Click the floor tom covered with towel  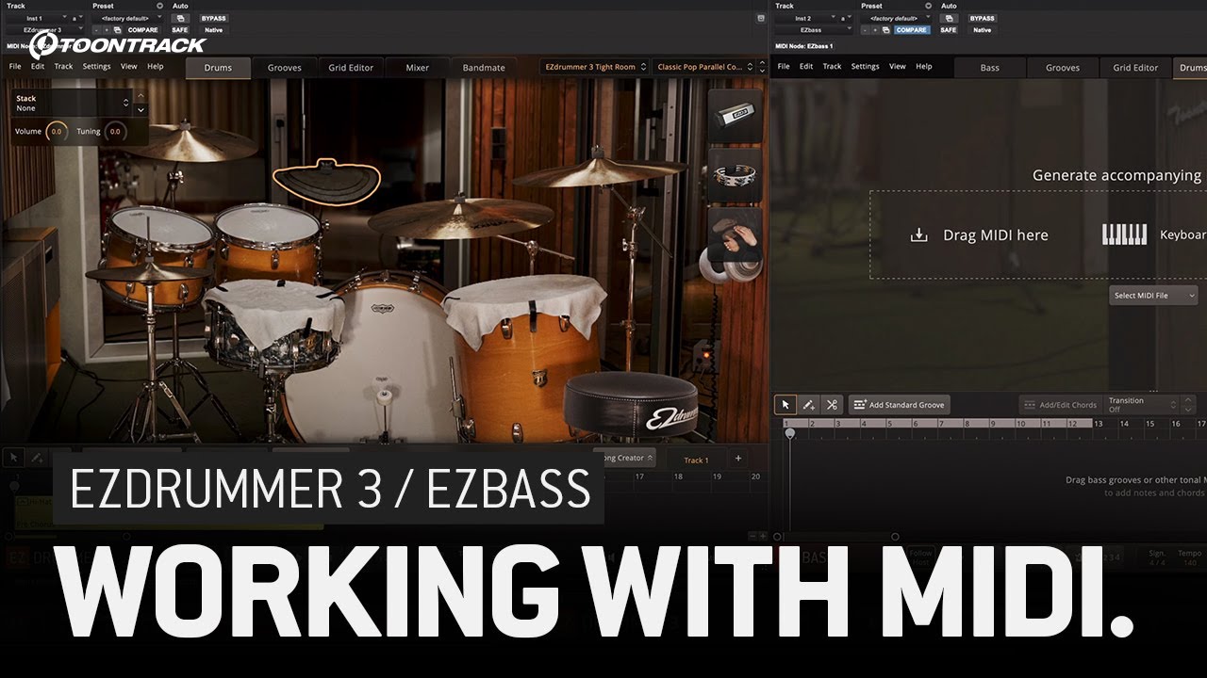pos(526,358)
